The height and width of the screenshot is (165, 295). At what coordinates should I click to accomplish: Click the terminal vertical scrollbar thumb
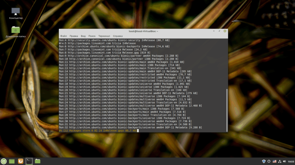(227, 110)
